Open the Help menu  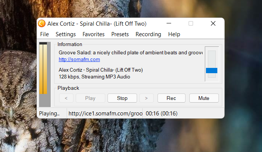(x=174, y=34)
